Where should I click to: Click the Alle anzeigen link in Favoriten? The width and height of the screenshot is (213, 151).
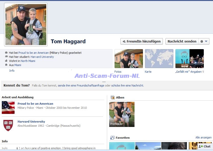[x=203, y=138]
